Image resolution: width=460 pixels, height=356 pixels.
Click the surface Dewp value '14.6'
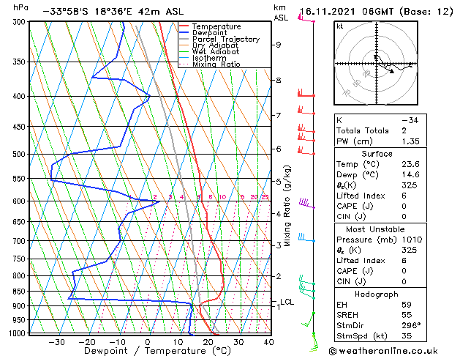click(411, 175)
